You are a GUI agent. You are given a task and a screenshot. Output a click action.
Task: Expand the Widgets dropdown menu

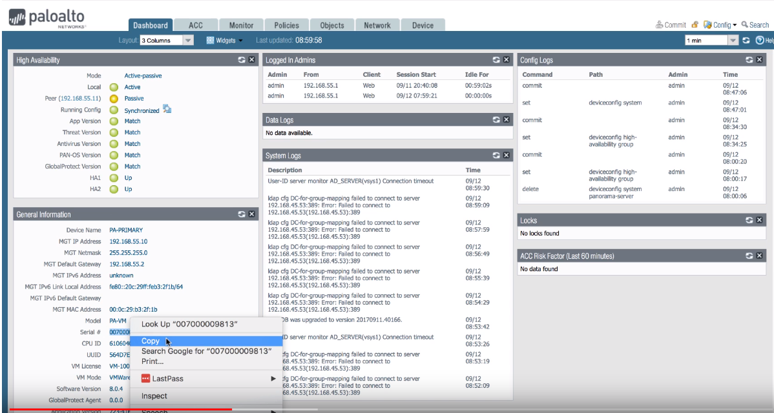[224, 40]
